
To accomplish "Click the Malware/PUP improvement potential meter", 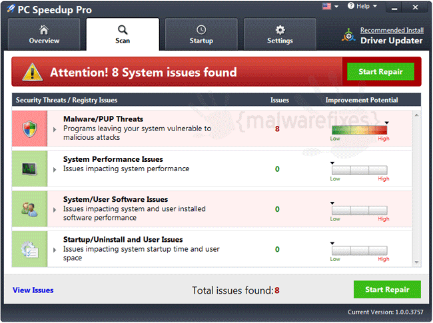I will pyautogui.click(x=359, y=130).
